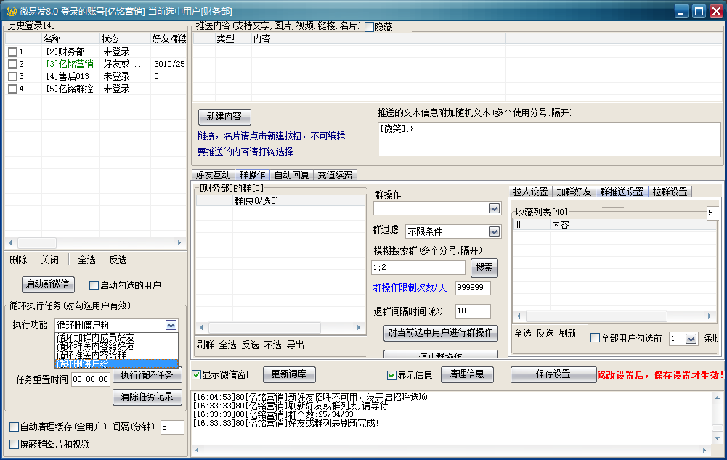727x460 pixels.
Task: Open 拉人设置 tab
Action: click(530, 192)
